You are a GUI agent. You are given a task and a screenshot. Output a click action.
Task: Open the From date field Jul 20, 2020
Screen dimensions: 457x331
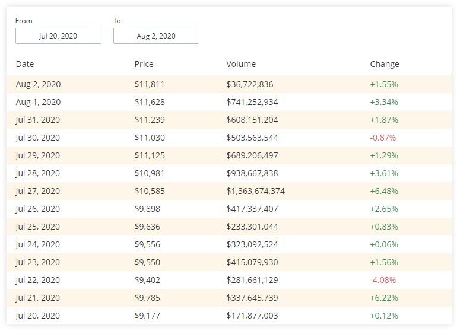[58, 36]
